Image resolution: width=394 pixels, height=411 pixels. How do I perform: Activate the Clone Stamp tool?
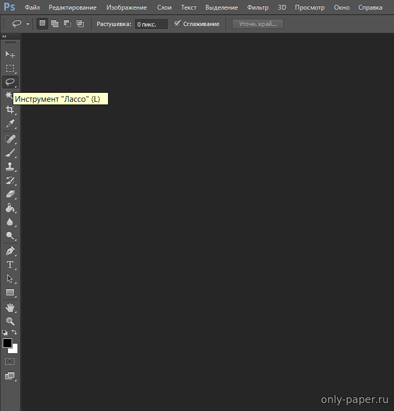(x=10, y=167)
